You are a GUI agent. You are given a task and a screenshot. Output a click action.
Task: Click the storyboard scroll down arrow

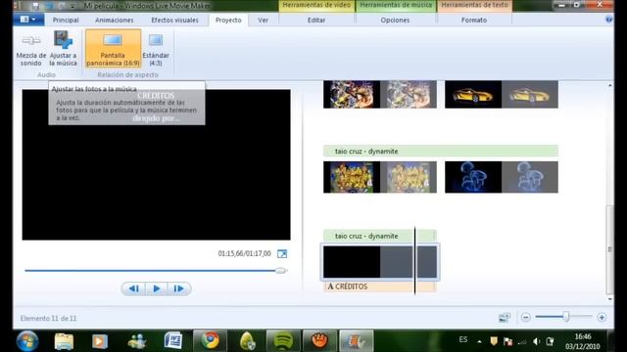pyautogui.click(x=609, y=299)
